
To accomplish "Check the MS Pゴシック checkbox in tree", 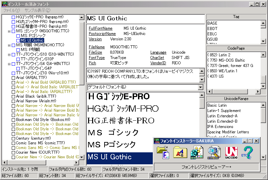I will (18, 36).
